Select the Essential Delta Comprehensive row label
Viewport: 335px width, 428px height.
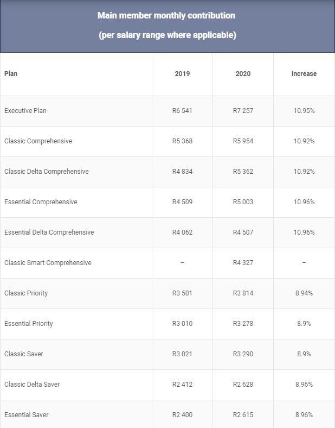coord(49,232)
